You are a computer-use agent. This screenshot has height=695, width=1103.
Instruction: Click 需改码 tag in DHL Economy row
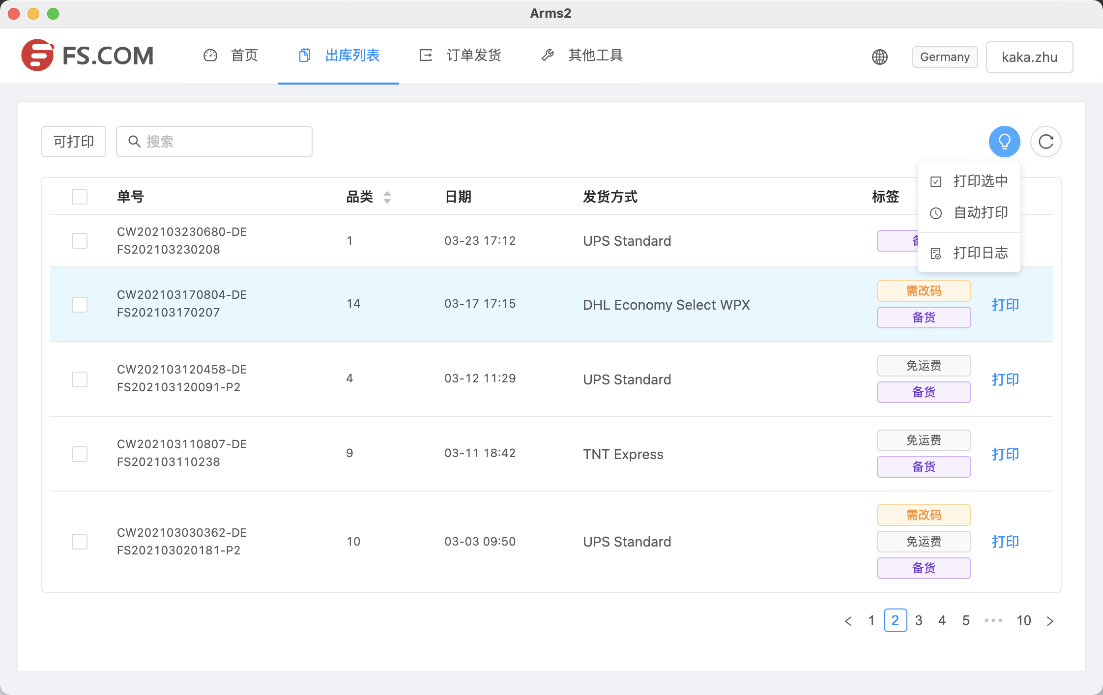924,291
